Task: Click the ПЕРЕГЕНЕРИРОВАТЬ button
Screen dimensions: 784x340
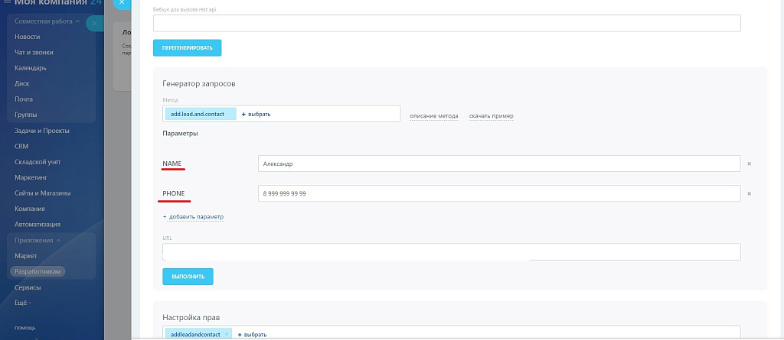Action: tap(187, 48)
